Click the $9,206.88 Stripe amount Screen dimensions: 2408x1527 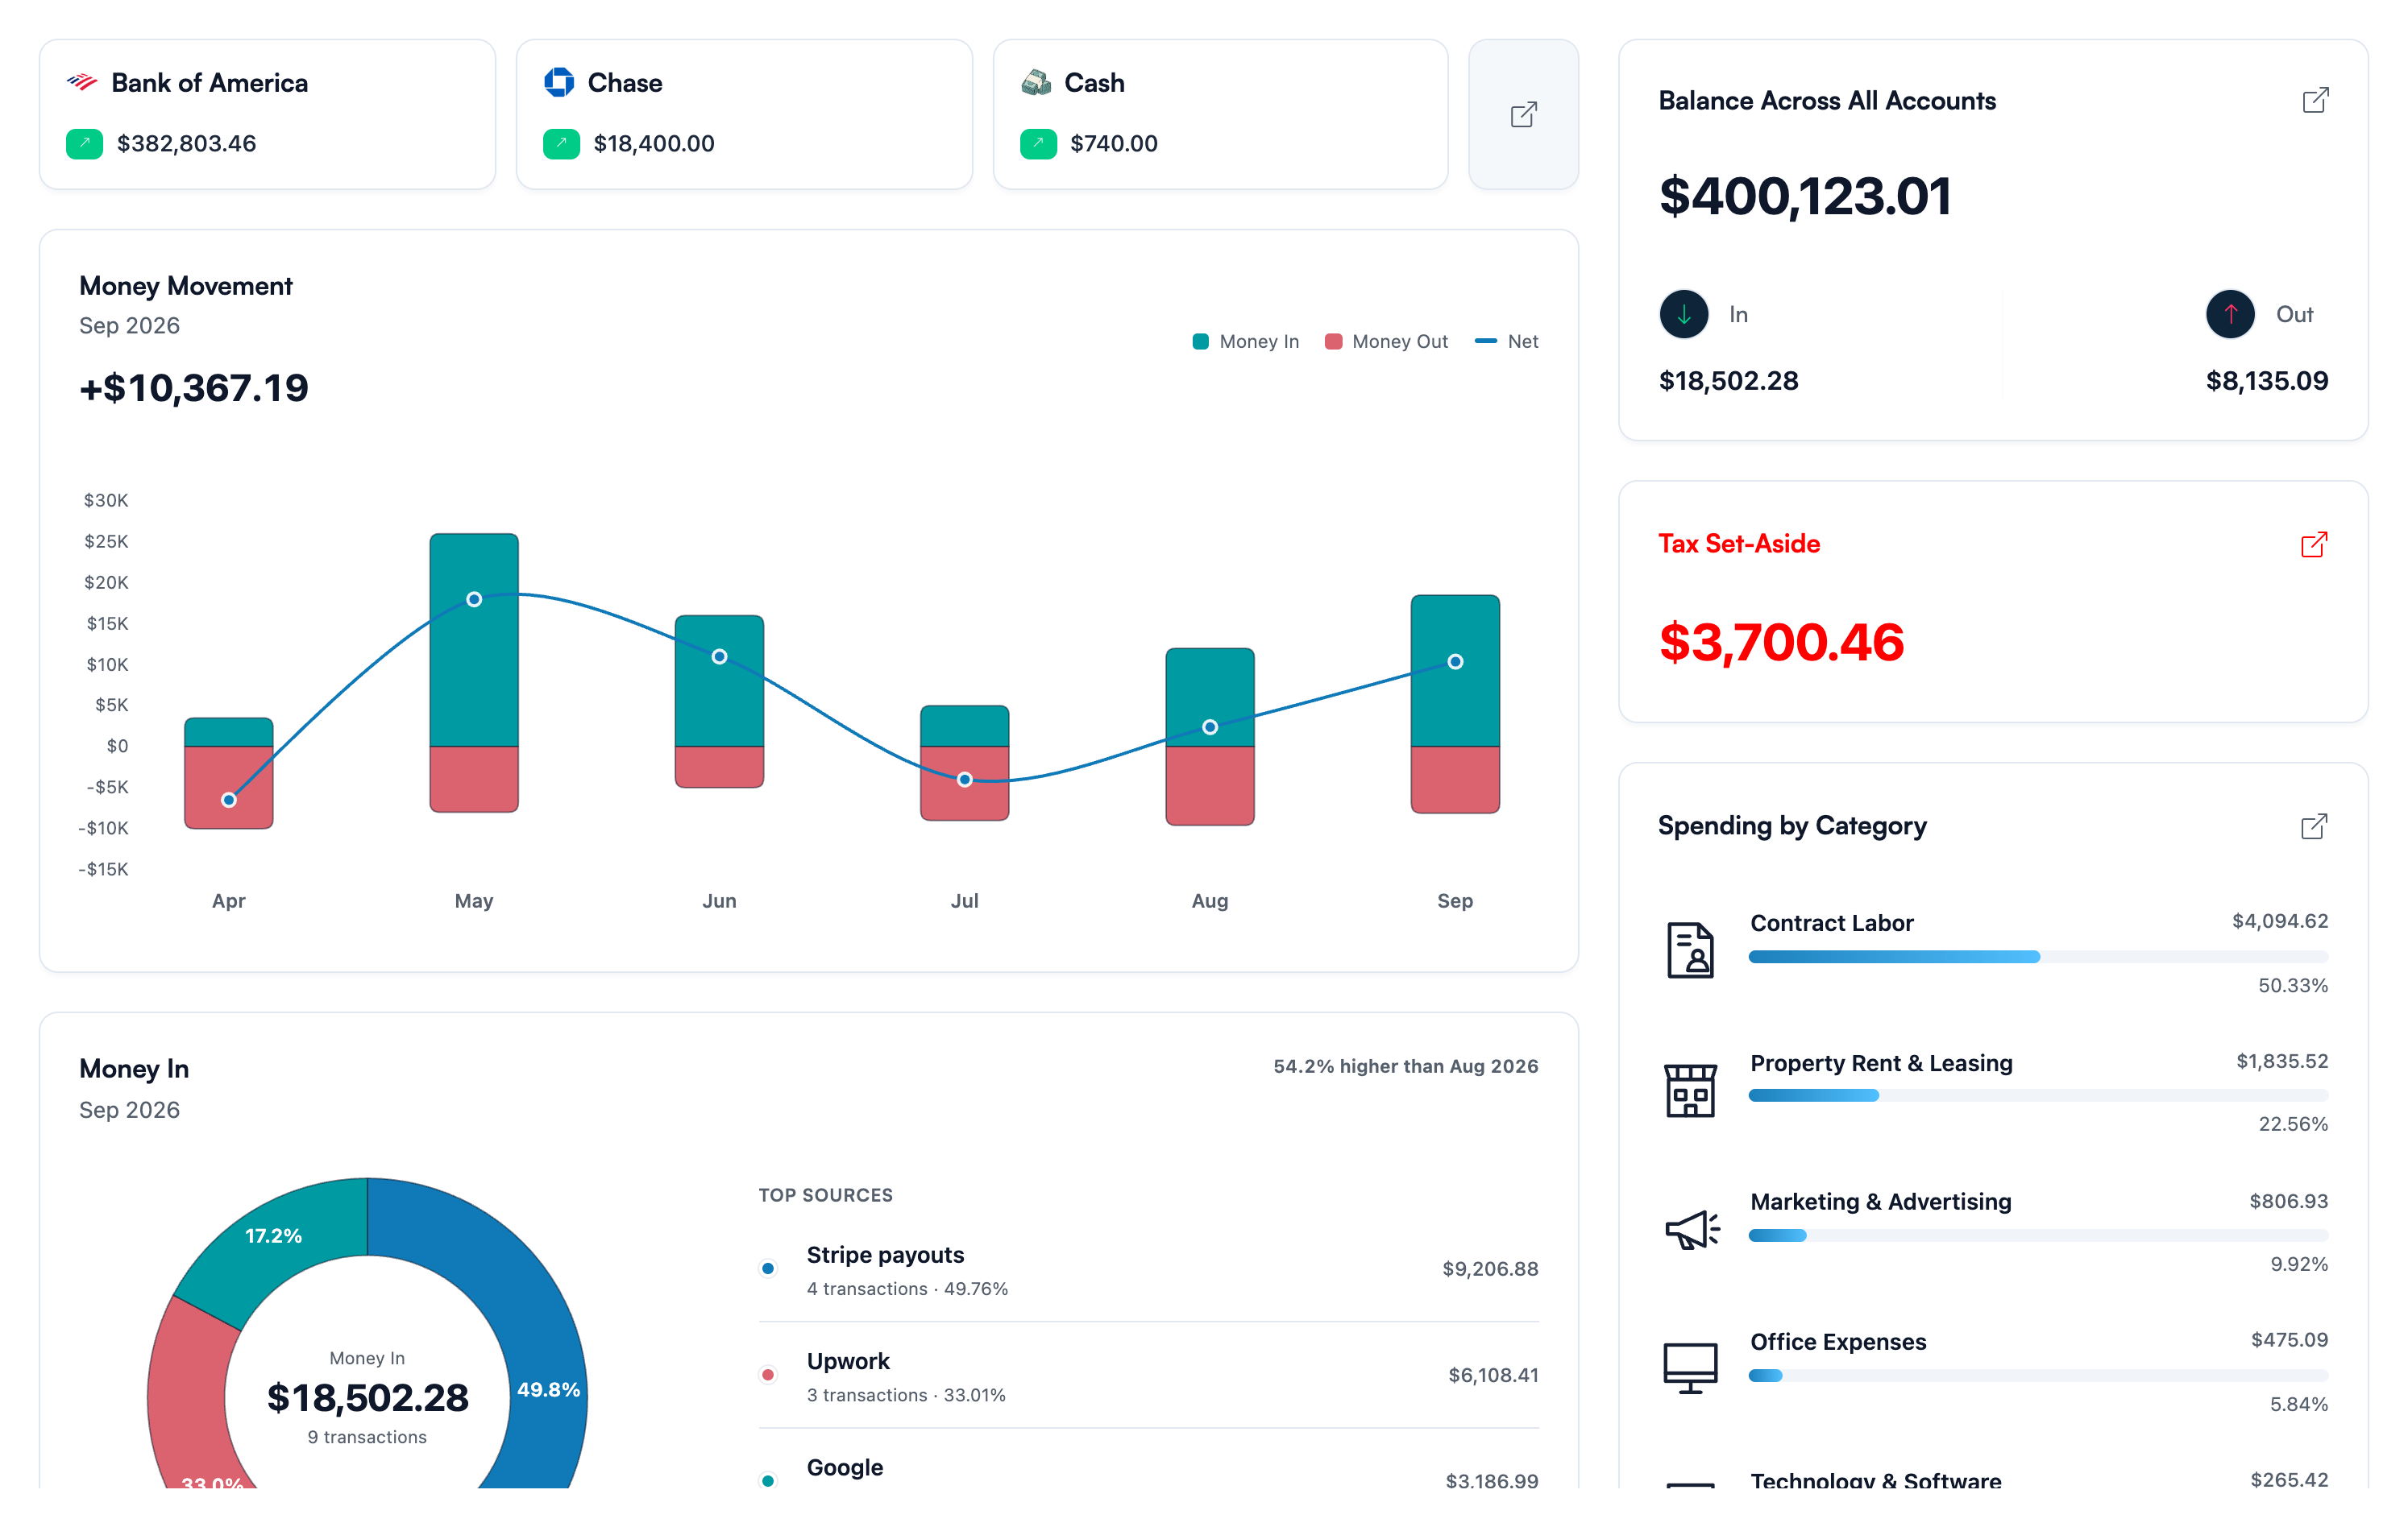(x=1490, y=1269)
